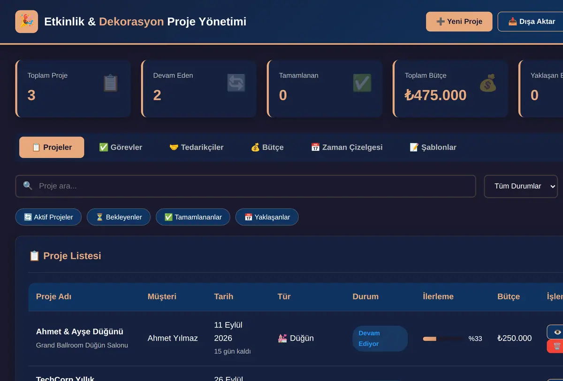This screenshot has height=381, width=563.
Task: Click the Bütçe column header in table
Action: click(x=509, y=296)
